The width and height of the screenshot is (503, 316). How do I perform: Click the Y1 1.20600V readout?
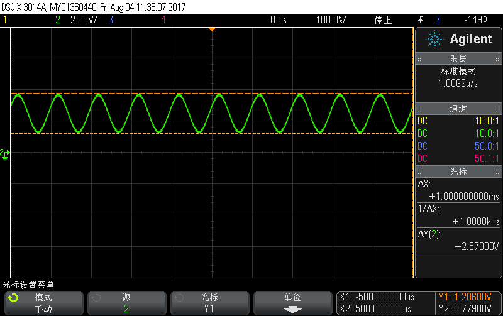coord(465,297)
